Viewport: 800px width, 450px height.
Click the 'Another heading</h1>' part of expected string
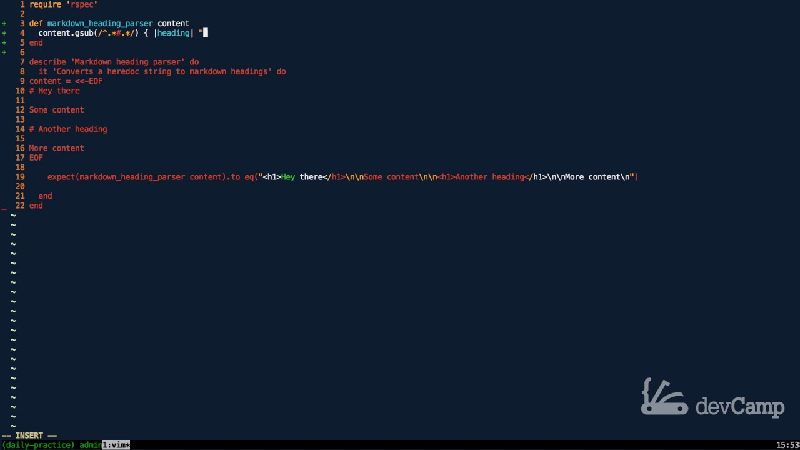tap(501, 177)
